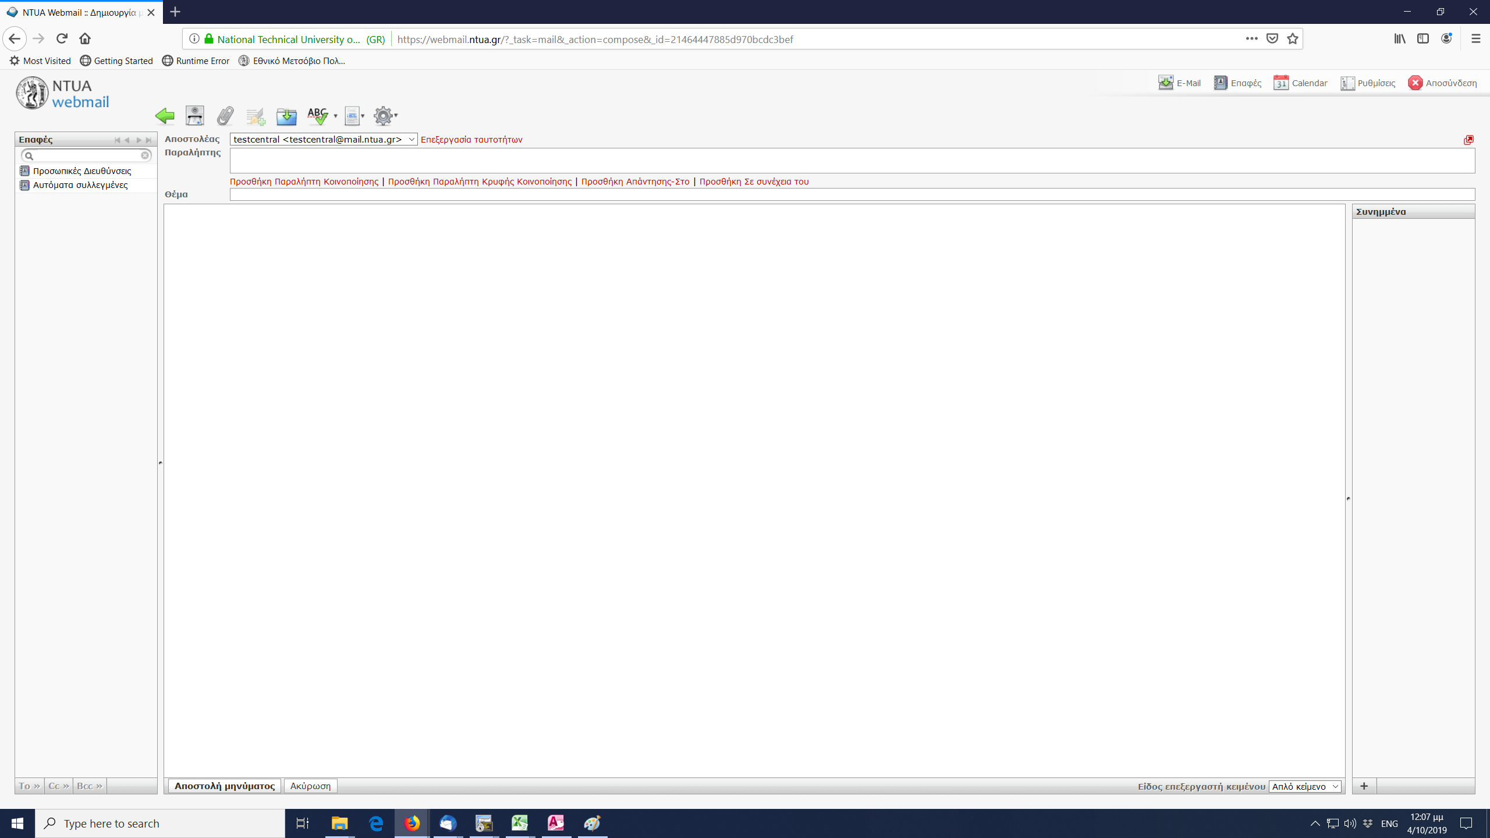Clear the contacts search with X icon
The image size is (1490, 838).
pos(145,155)
